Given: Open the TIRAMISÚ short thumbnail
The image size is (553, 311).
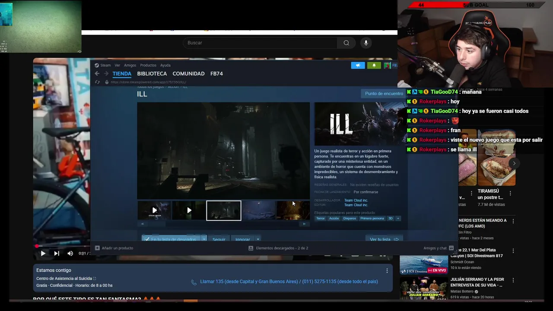Looking at the screenshot, I should point(496,158).
